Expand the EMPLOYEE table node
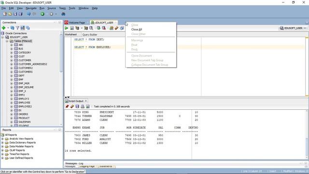 12,103
